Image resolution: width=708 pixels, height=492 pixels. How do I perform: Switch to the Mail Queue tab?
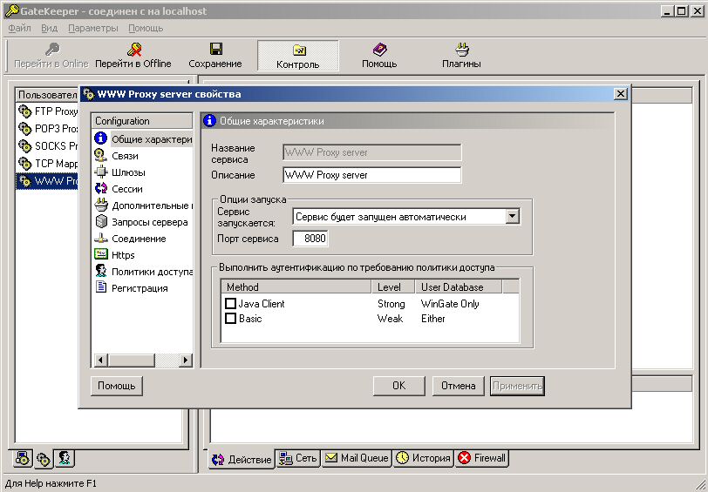[357, 458]
